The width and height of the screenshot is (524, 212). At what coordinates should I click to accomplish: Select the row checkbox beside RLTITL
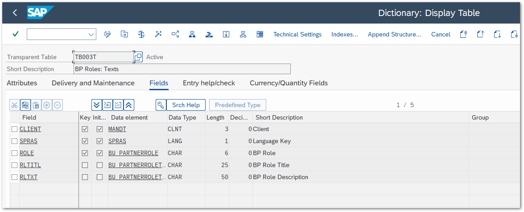click(x=15, y=165)
